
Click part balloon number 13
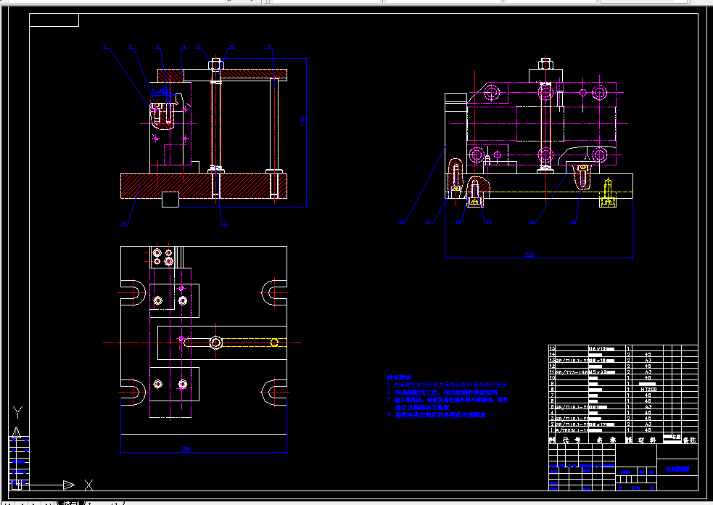pos(488,223)
